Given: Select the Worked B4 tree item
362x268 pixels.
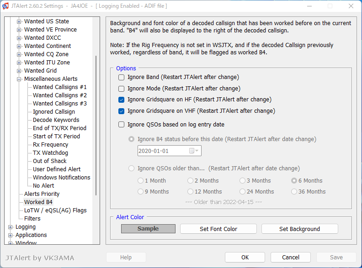Looking at the screenshot, I should point(38,202).
